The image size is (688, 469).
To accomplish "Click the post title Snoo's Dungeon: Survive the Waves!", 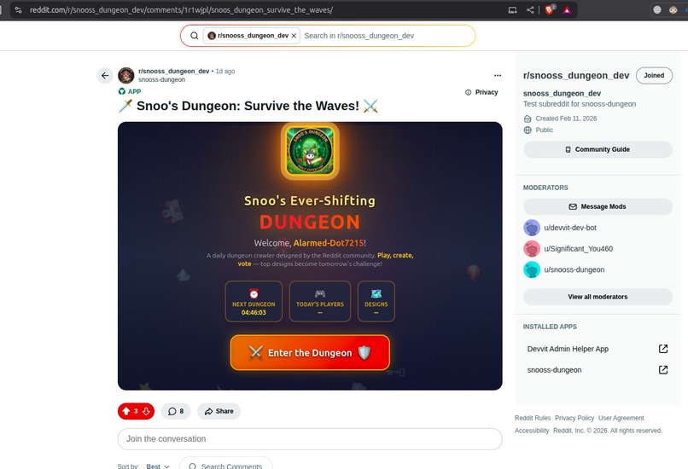I will (x=248, y=106).
